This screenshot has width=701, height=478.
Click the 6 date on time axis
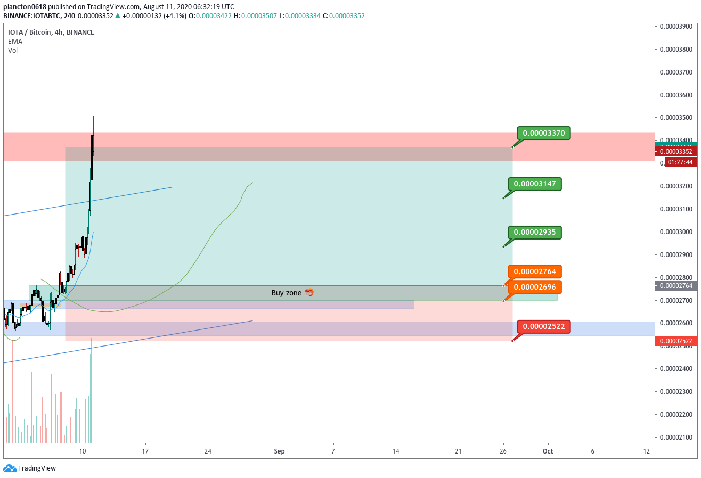click(x=592, y=451)
